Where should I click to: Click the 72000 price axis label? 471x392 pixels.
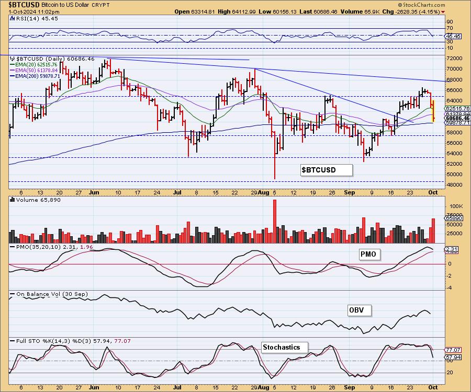coord(455,58)
